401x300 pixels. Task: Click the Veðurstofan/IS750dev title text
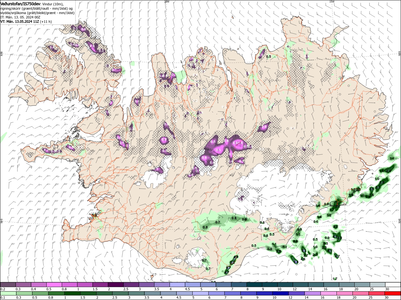coord(20,4)
